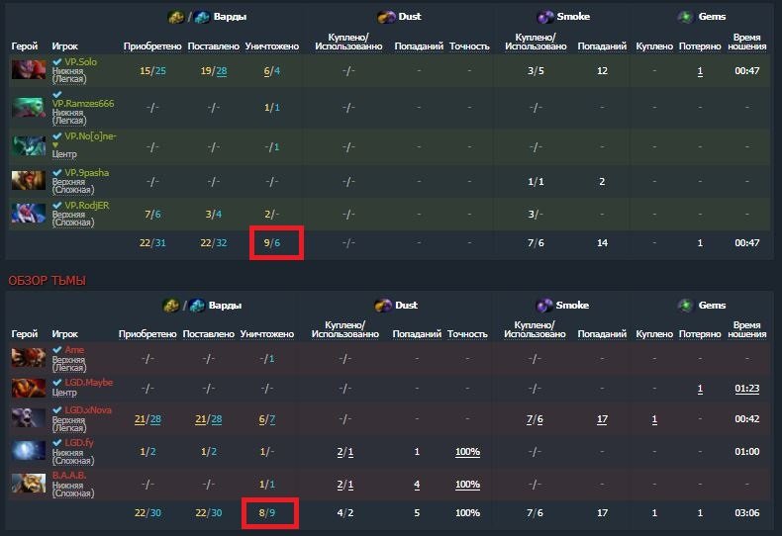Click LGD.Maybe's underlined gem time 01:23
Viewport: 782px width, 536px height.
pyautogui.click(x=747, y=389)
